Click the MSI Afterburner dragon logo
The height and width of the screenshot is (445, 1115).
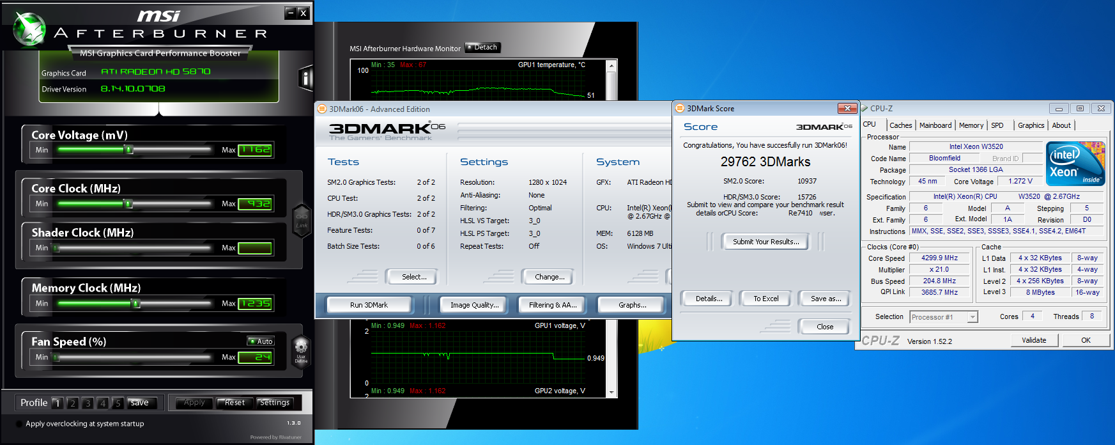29,29
